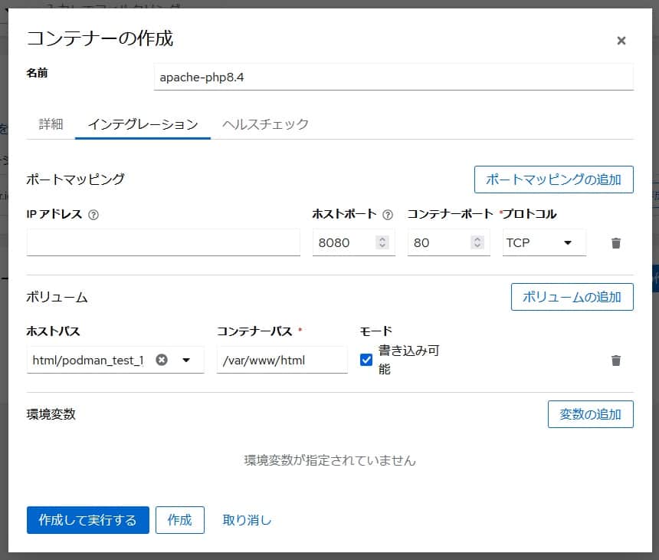Delete the port mapping row
The image size is (659, 560).
(616, 242)
